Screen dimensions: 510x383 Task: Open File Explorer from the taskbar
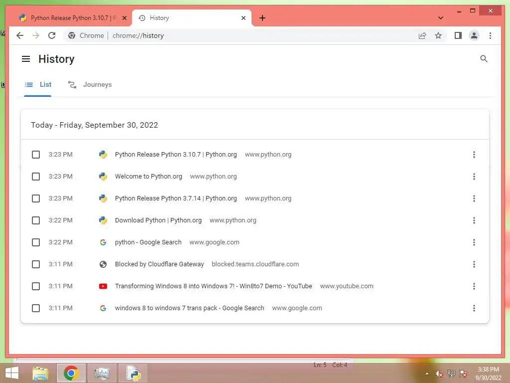(x=40, y=373)
